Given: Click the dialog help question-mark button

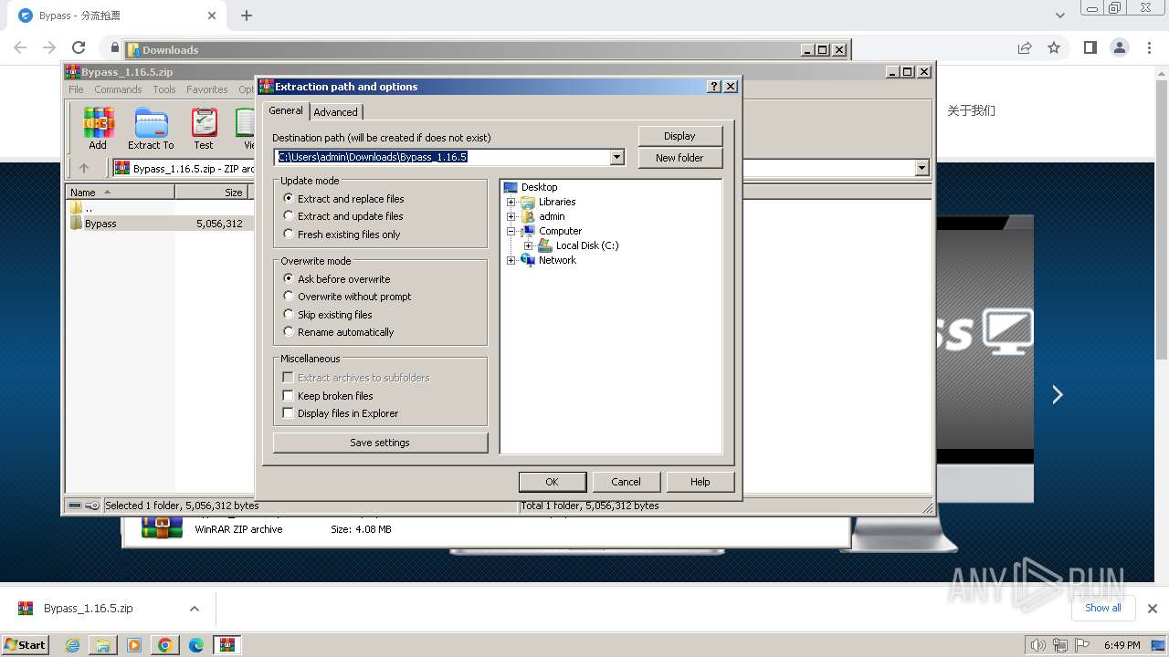Looking at the screenshot, I should pos(714,87).
